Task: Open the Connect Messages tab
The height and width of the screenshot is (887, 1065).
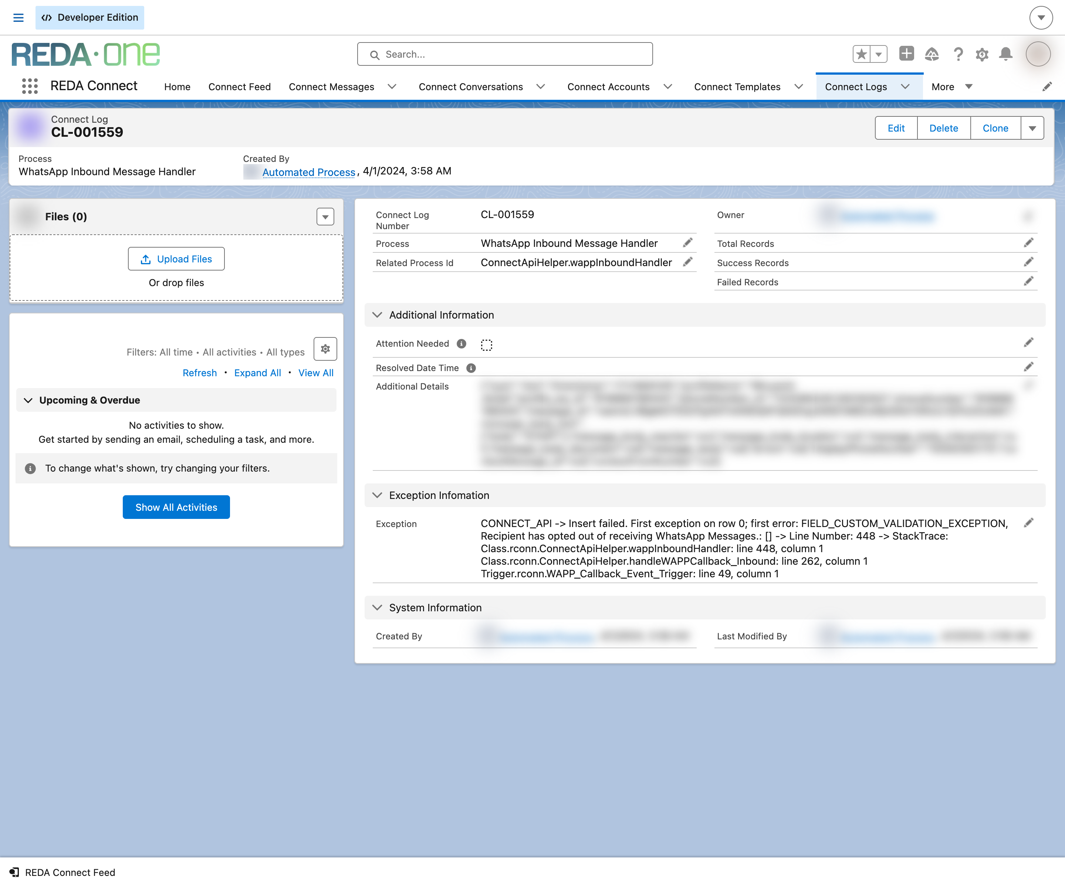Action: [331, 87]
